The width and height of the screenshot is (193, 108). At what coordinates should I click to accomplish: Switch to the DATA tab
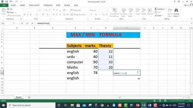tap(58, 5)
